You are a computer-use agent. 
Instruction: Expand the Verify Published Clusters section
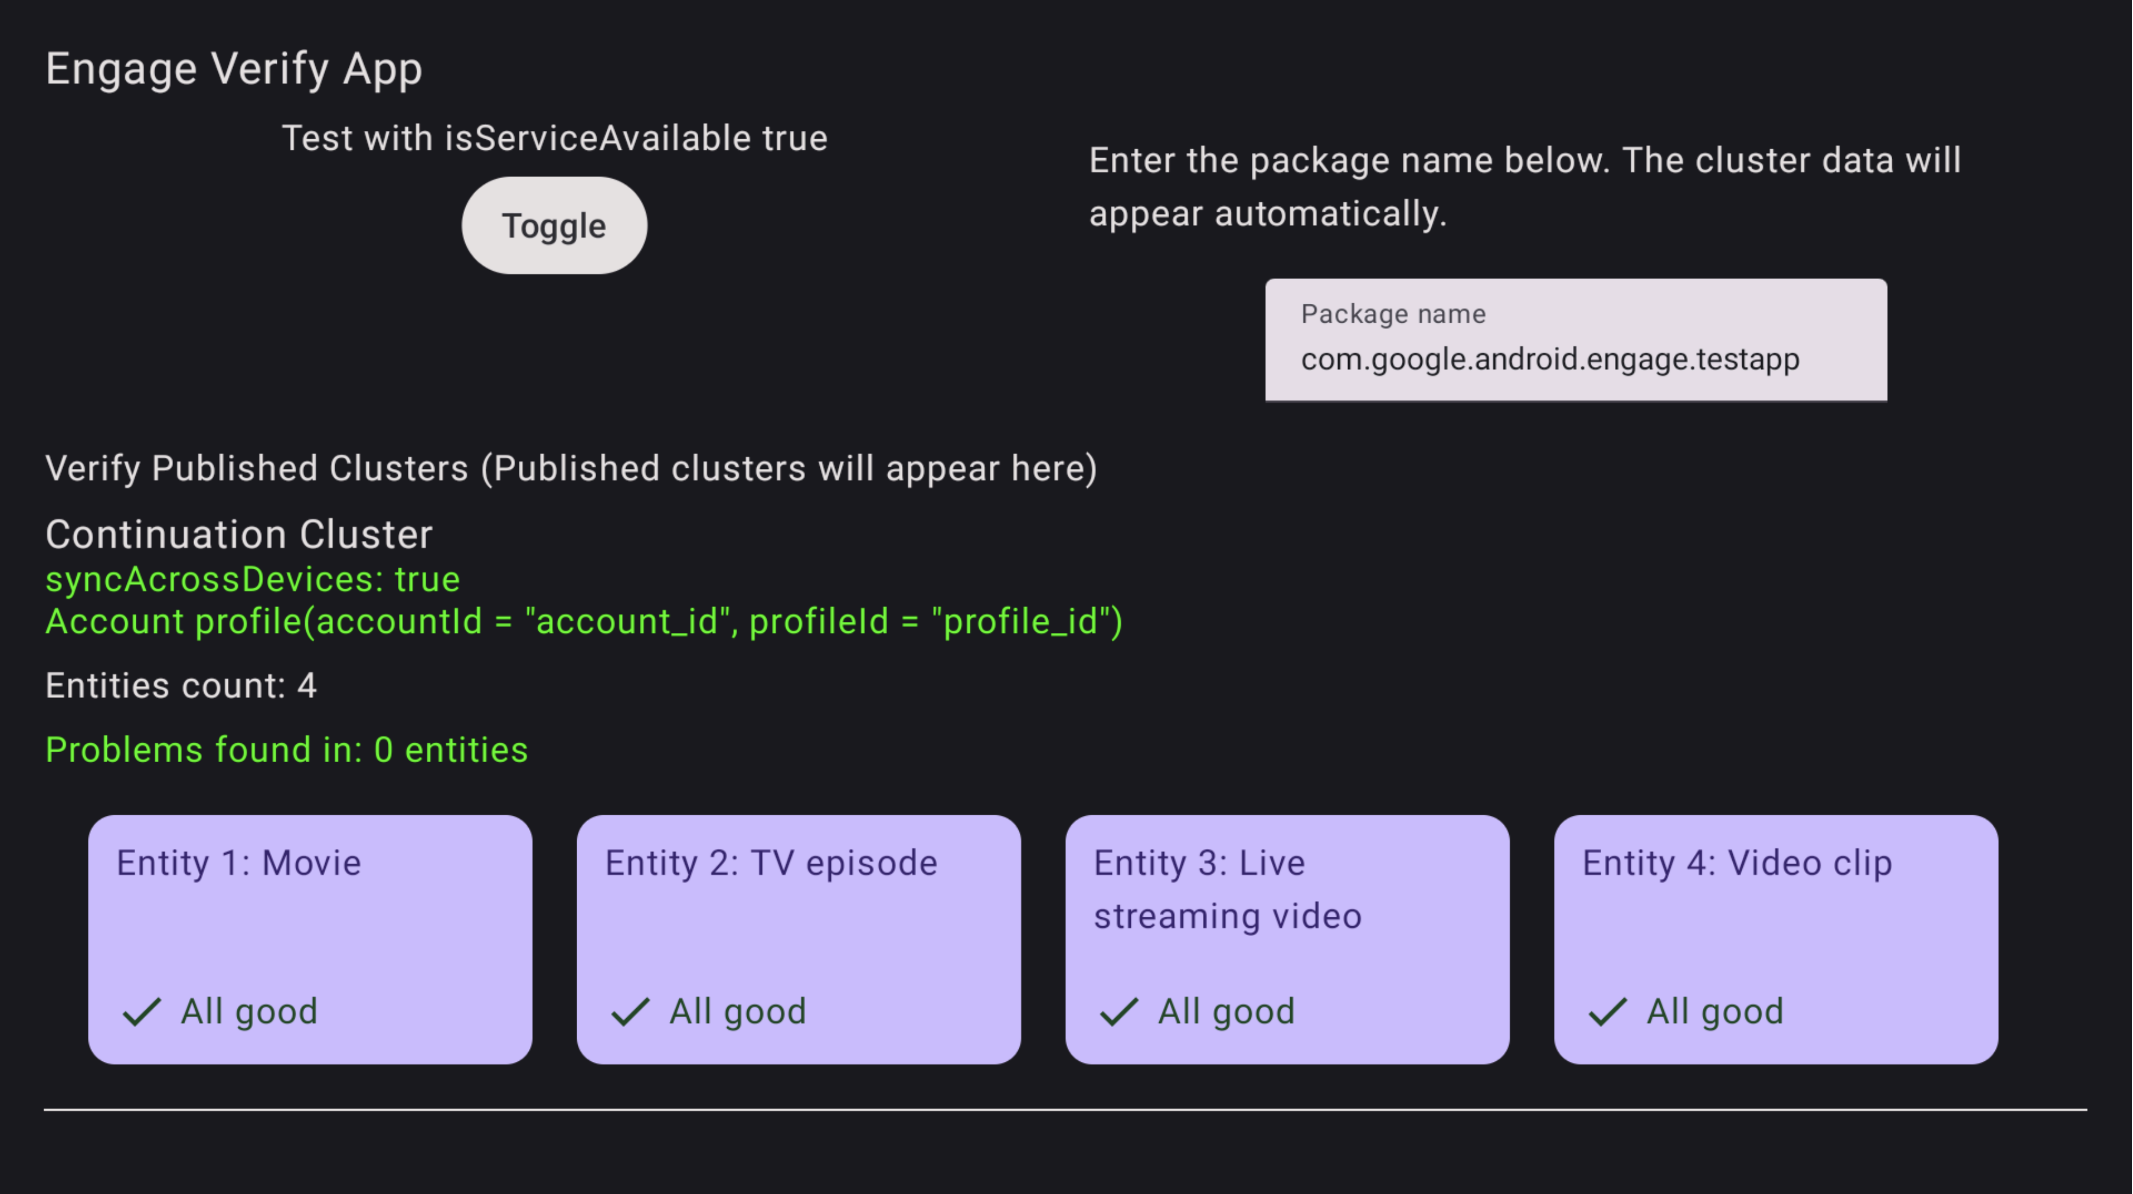pyautogui.click(x=571, y=467)
